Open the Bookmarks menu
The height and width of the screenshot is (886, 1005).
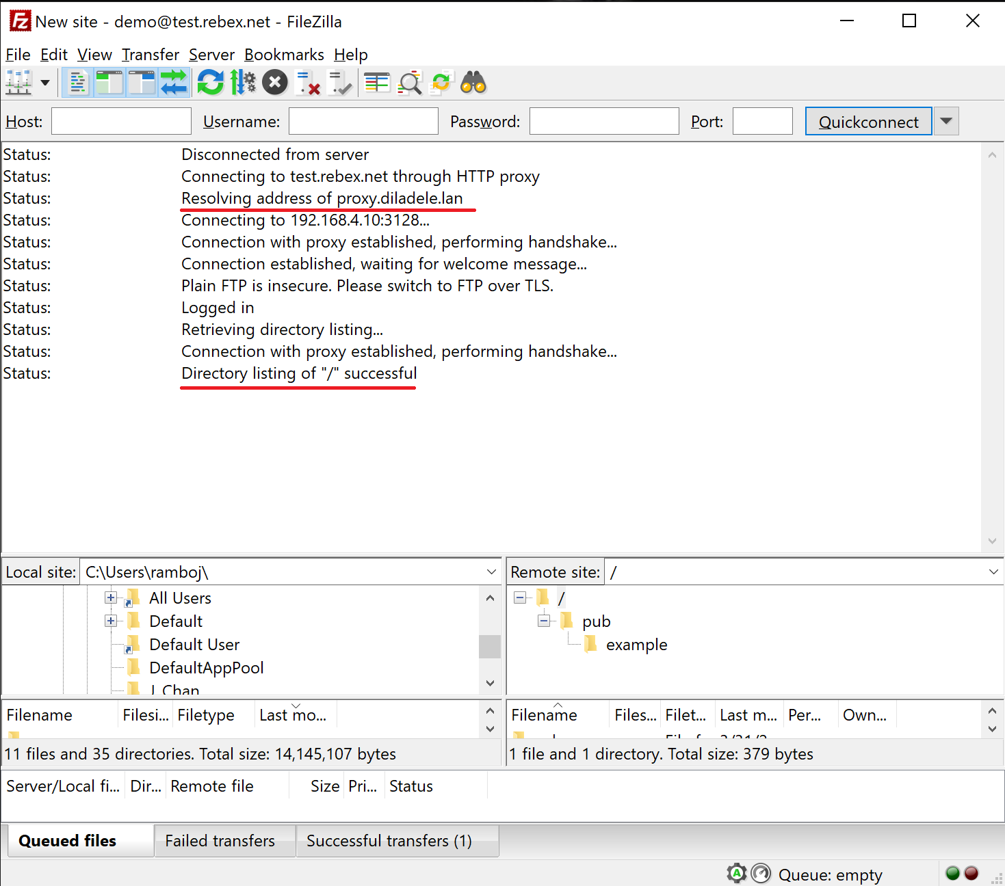284,55
